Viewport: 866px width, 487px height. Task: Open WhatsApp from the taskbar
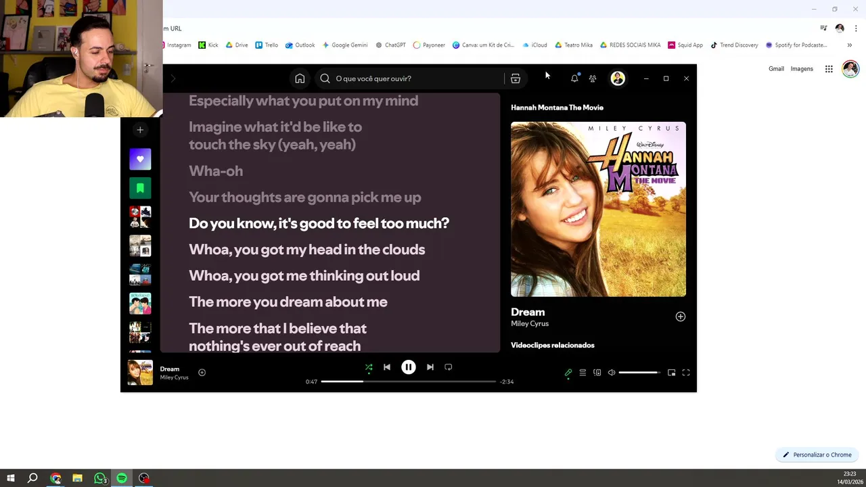(100, 478)
